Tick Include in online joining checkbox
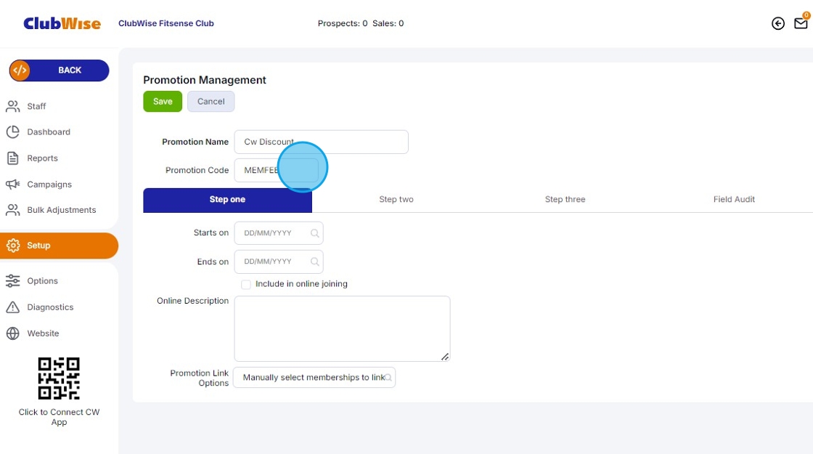Screen dimensions: 813x454 (246, 284)
